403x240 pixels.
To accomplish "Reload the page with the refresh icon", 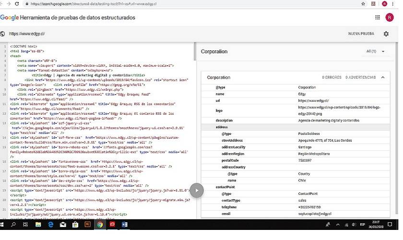I will tap(17, 4).
